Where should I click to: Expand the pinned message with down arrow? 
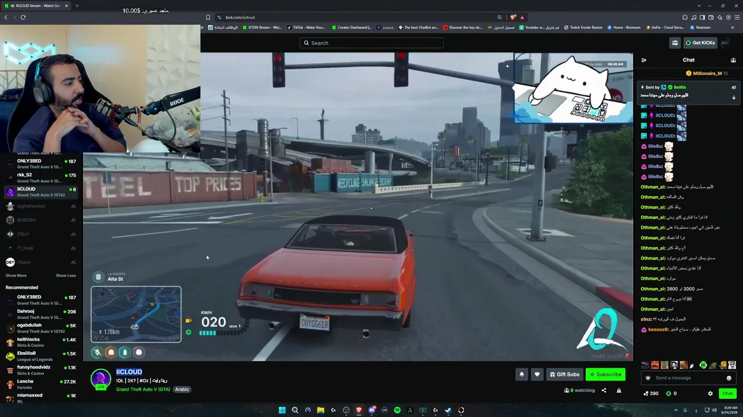point(734,97)
